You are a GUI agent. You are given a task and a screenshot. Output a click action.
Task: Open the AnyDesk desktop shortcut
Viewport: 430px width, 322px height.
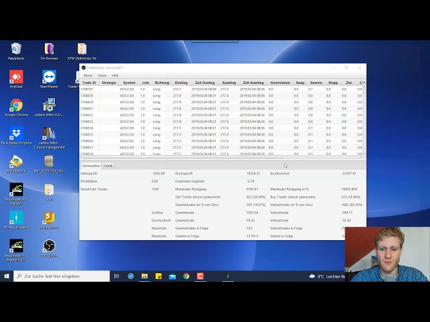coord(16,77)
